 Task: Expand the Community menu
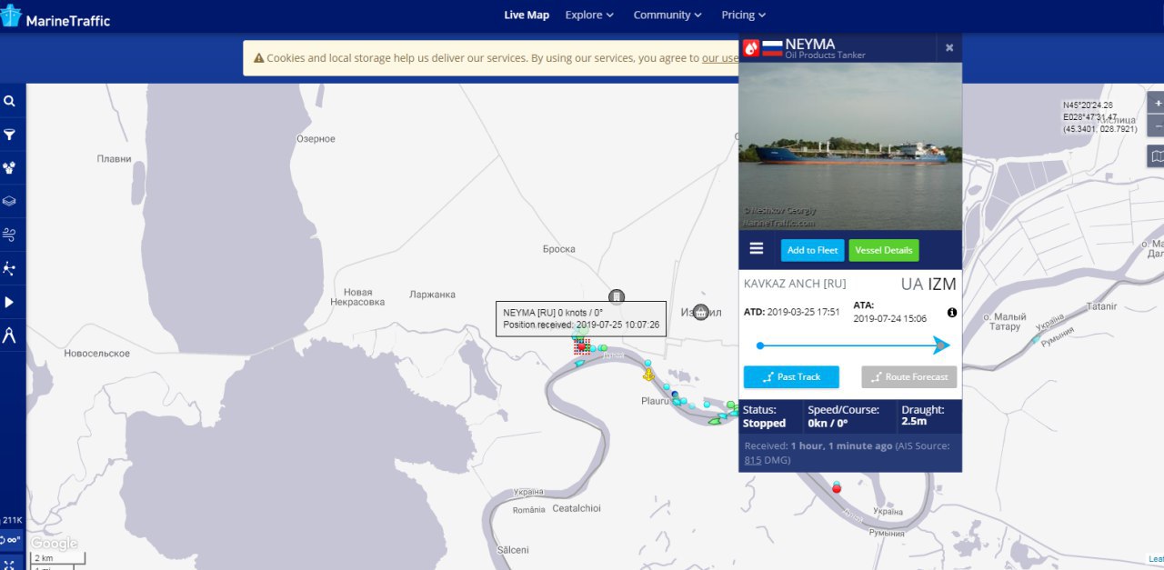click(x=667, y=15)
